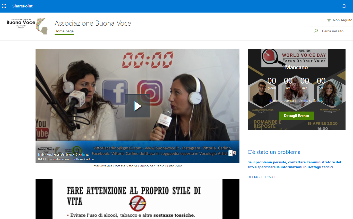Image resolution: width=353 pixels, height=219 pixels.
Task: Open the Associazione Buona Voce site title
Action: coord(93,23)
